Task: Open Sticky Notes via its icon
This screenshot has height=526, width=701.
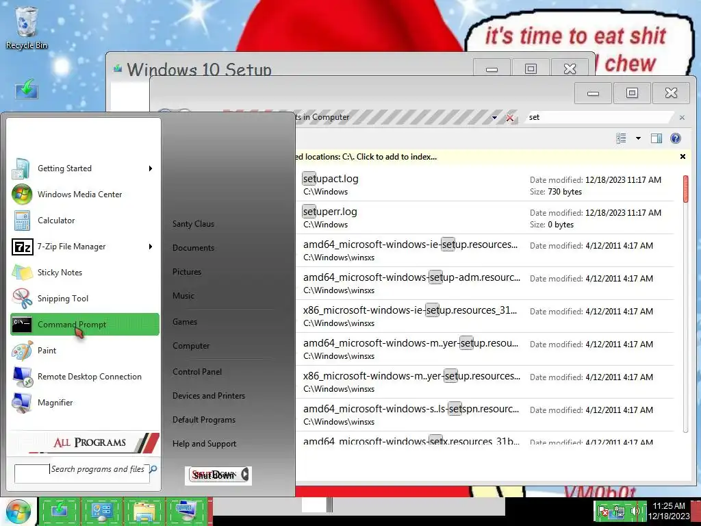Action: pos(22,273)
